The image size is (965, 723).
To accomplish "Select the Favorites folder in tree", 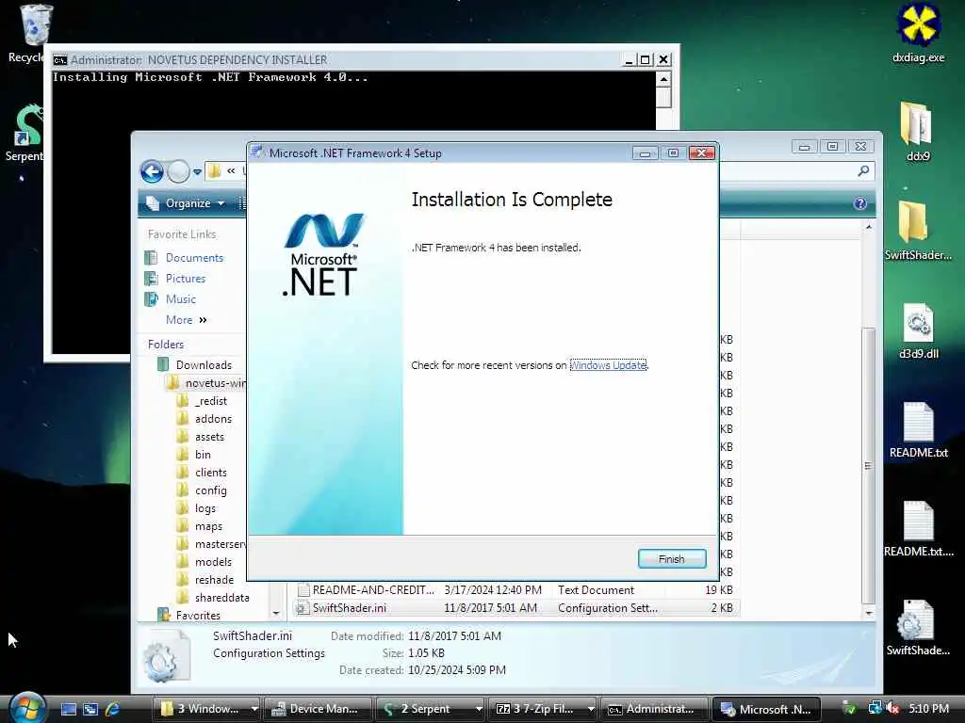I will point(189,615).
